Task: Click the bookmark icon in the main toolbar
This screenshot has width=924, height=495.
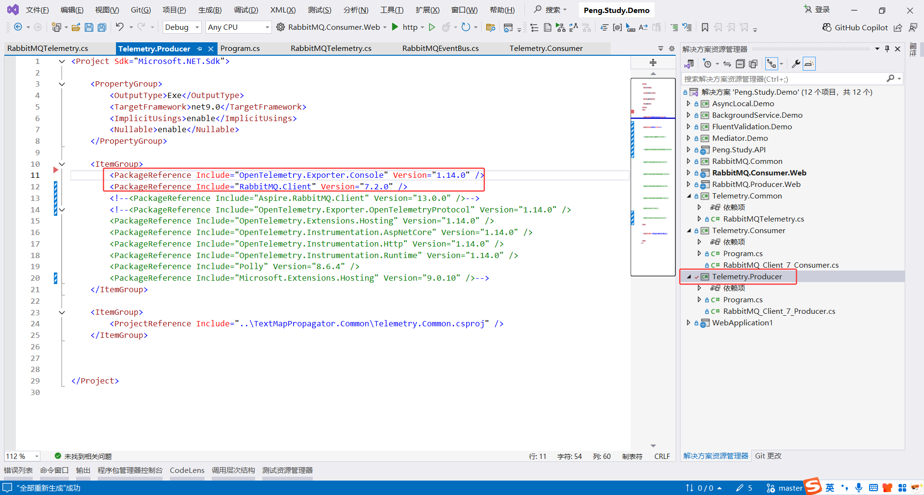Action: coord(705,27)
